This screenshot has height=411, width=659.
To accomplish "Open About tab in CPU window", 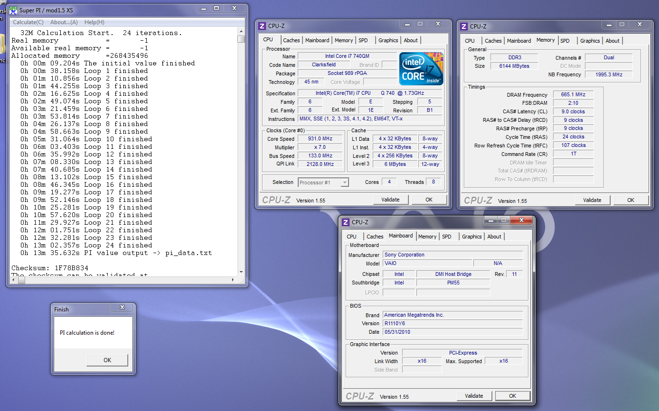I will tap(411, 40).
